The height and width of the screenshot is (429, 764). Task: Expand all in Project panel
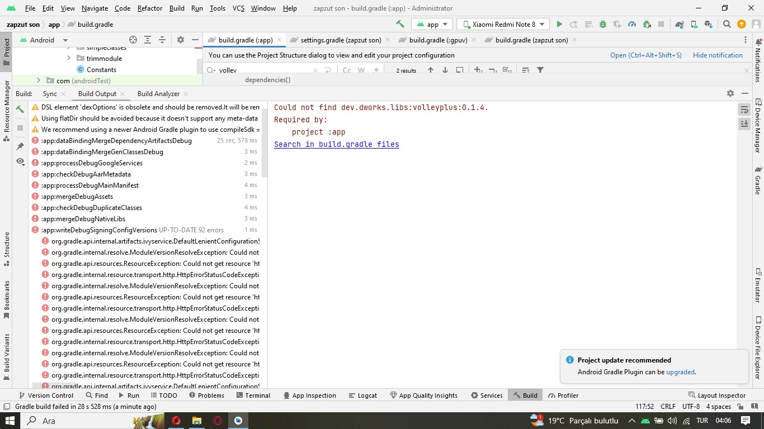(148, 40)
